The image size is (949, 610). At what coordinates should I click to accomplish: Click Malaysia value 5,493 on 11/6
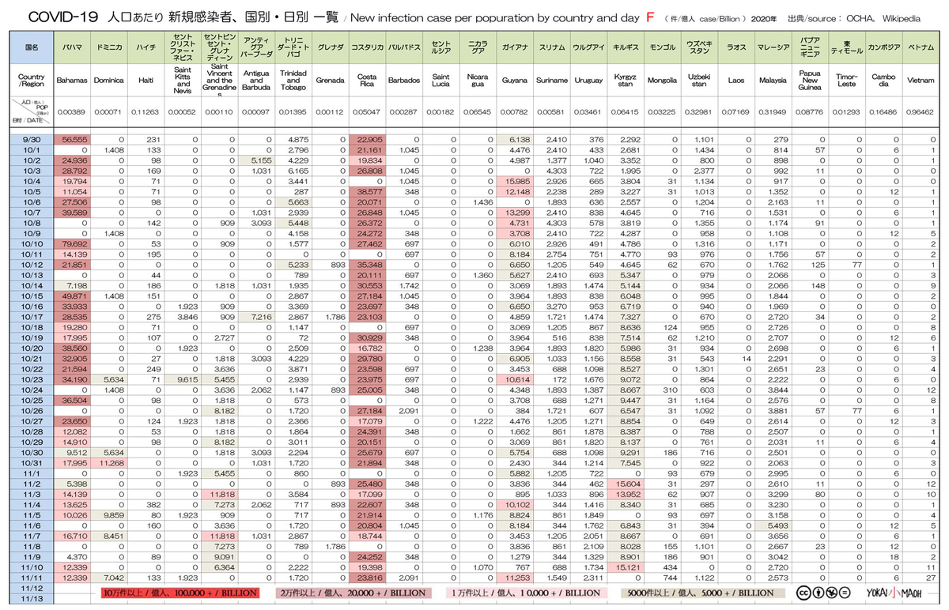[773, 525]
